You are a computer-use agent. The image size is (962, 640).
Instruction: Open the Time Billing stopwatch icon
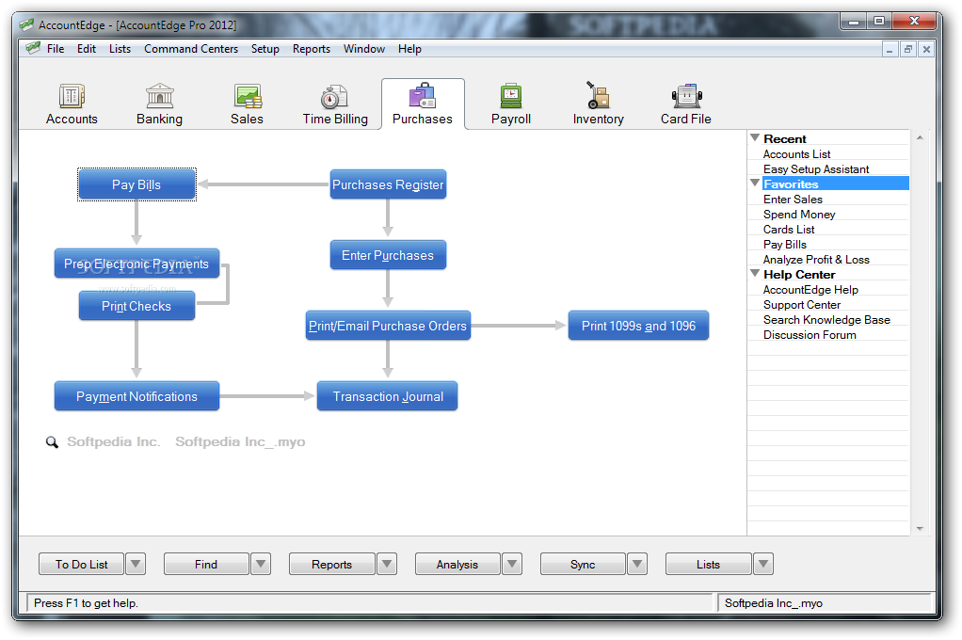[334, 96]
